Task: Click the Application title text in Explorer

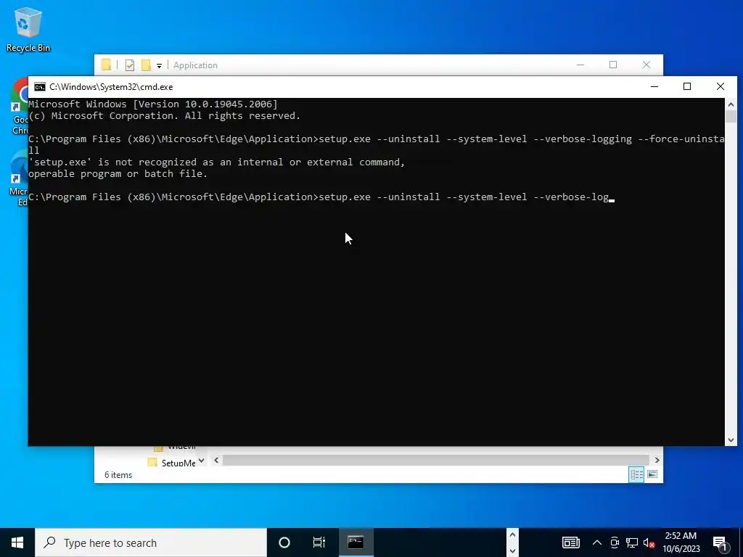Action: click(x=195, y=65)
